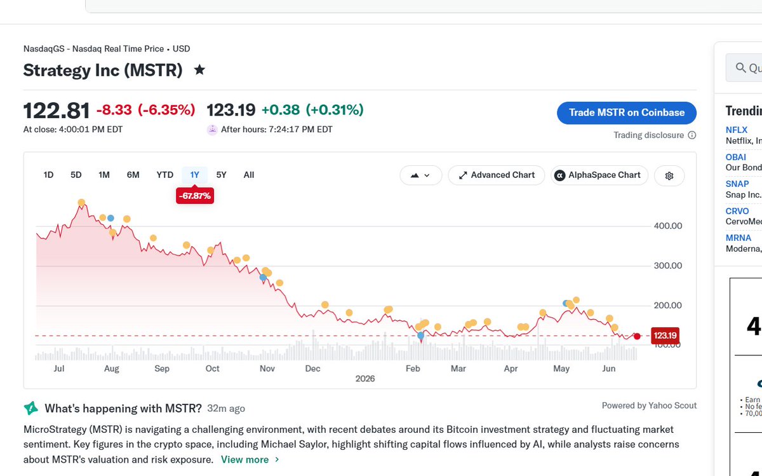This screenshot has width=762, height=476.
Task: Select the 5Y range tab
Action: [x=221, y=175]
